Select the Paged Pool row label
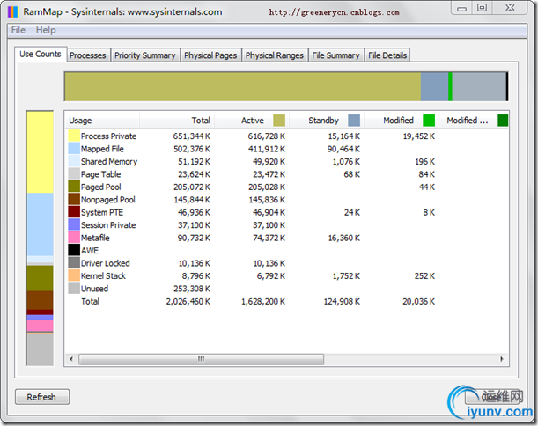The width and height of the screenshot is (538, 426). 101,187
